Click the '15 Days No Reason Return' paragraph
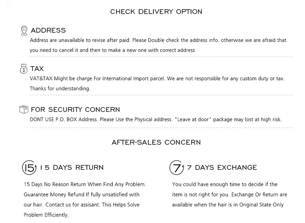305x223 pixels. point(85,200)
